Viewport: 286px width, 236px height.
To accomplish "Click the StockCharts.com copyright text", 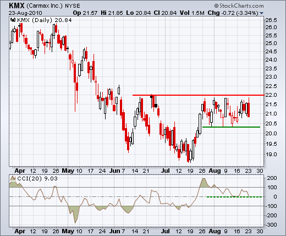I will [239, 6].
